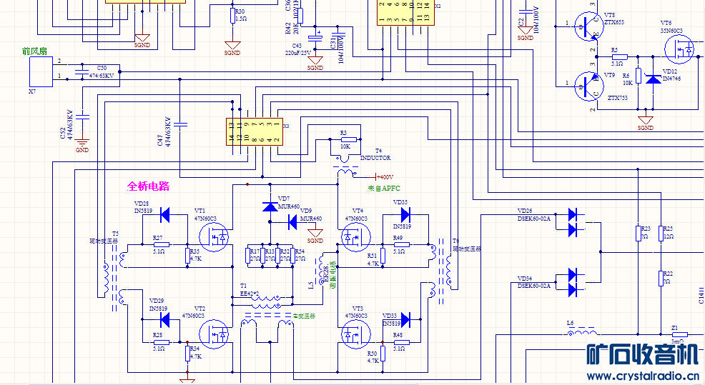Screen dimensions: 705x385
Task: Select the C43 220uF electrolytic capacitor
Action: (x=315, y=38)
